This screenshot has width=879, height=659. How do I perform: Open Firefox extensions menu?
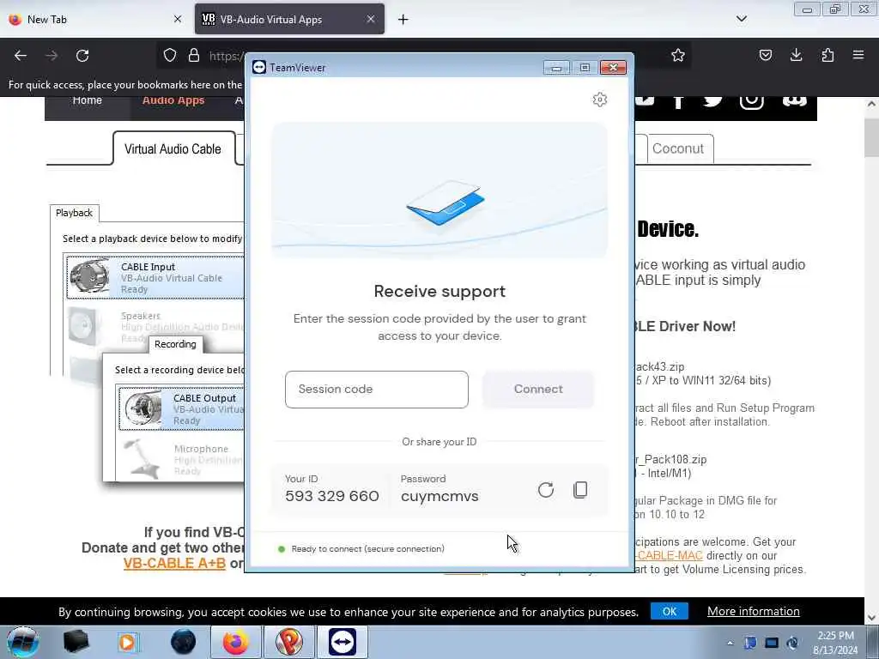pos(827,55)
